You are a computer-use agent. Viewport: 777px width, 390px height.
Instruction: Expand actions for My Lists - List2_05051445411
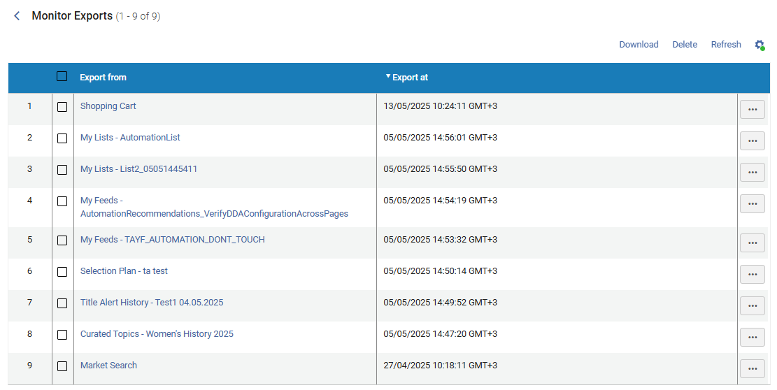tap(752, 173)
